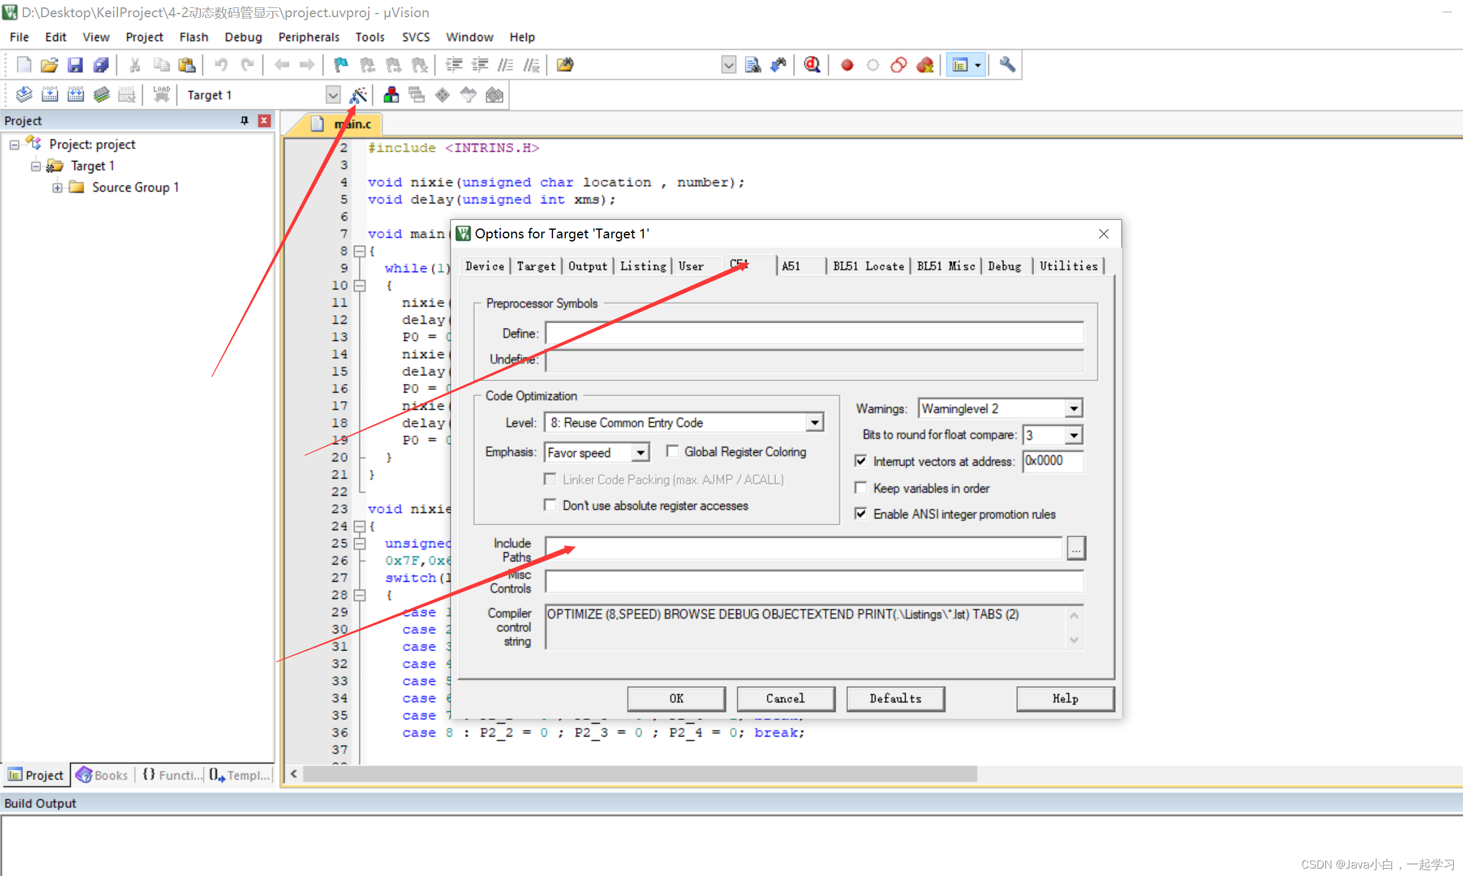1463x876 pixels.
Task: Insert a bookmark with the flag icon
Action: [x=341, y=65]
